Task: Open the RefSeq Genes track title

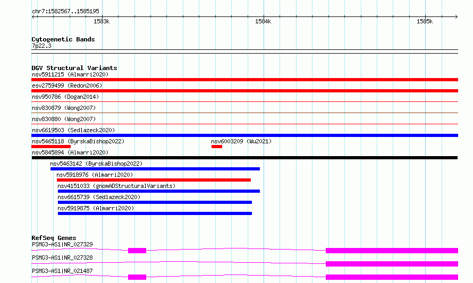Action: pos(54,238)
